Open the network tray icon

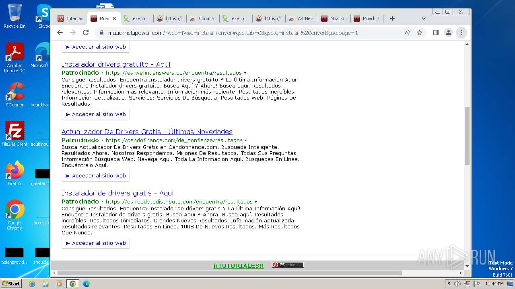point(467,284)
